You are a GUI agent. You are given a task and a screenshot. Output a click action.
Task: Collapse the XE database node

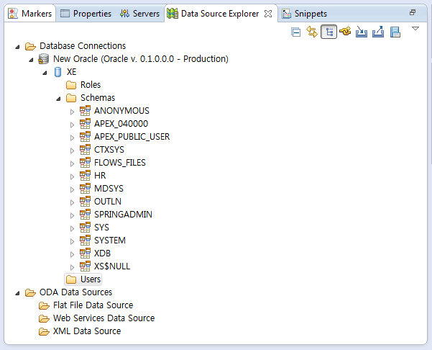coord(45,73)
